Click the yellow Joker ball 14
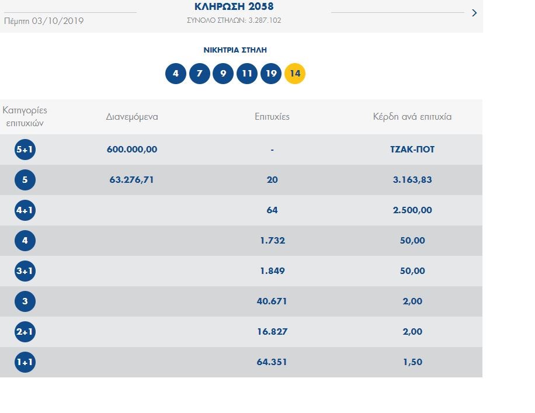This screenshot has width=535, height=413. click(x=295, y=74)
